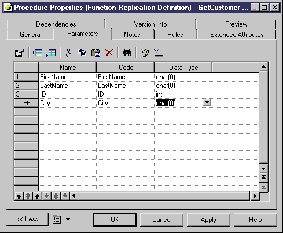This screenshot has width=283, height=233.
Task: Click the Enable/Disable Filter icon
Action: pyautogui.click(x=158, y=53)
